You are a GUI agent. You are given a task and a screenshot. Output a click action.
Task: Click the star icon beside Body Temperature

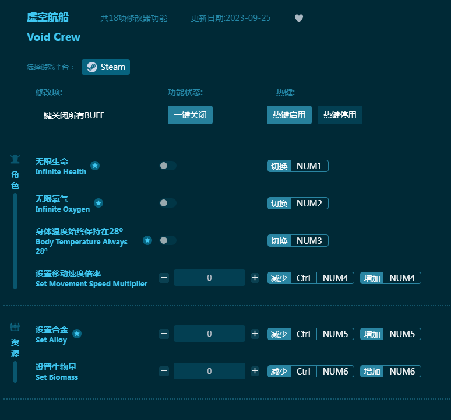(x=147, y=240)
